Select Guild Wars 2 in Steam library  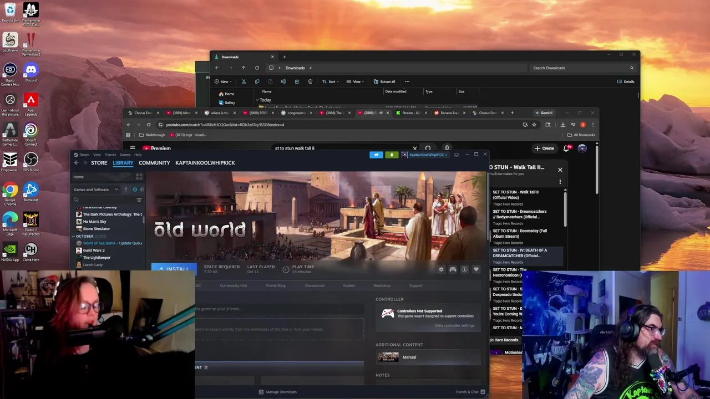coord(93,250)
